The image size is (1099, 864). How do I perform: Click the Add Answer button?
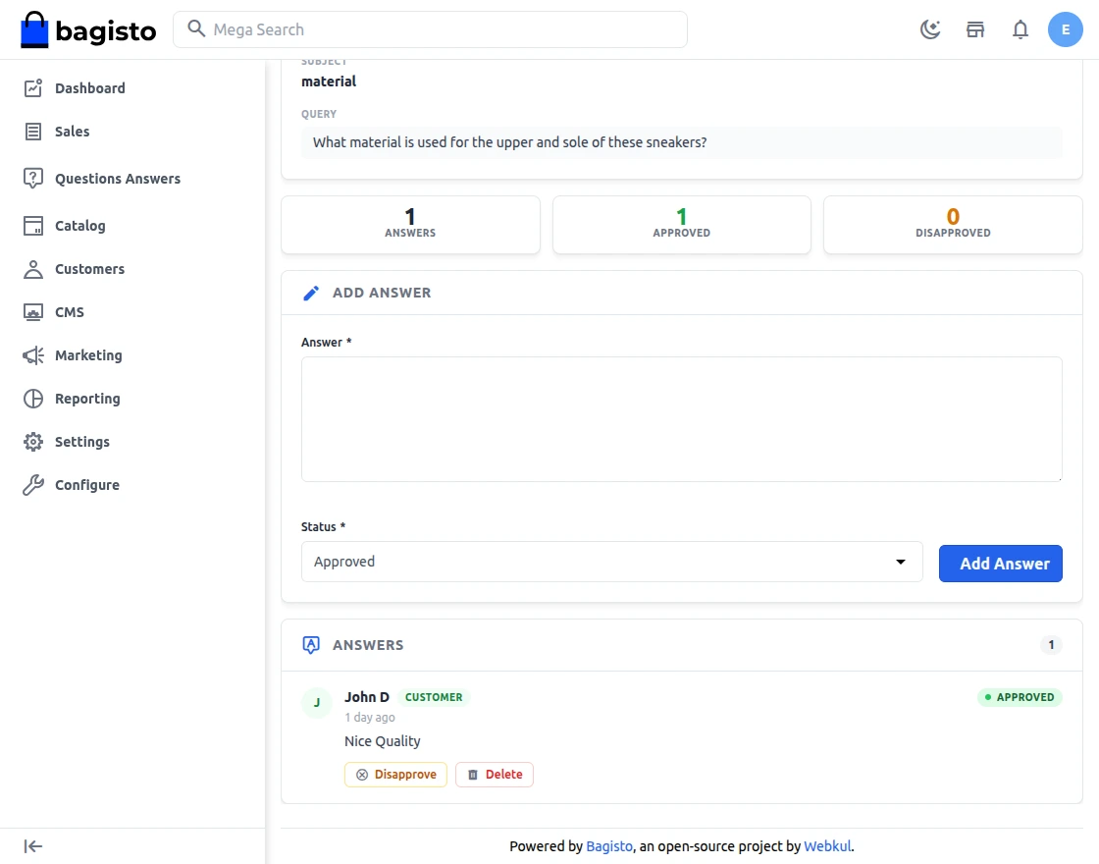point(1000,564)
